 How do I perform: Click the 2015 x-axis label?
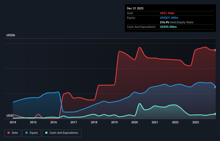coord(33,122)
